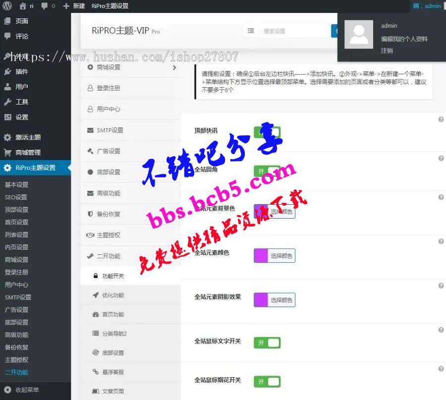Collapse the 二开功能 section in theme panel
Screen dimensions: 446x400
[130, 256]
